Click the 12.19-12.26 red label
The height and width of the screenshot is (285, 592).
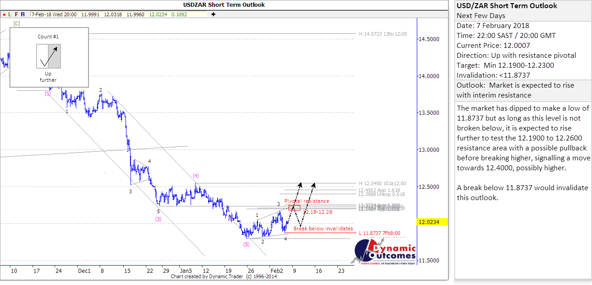point(317,211)
